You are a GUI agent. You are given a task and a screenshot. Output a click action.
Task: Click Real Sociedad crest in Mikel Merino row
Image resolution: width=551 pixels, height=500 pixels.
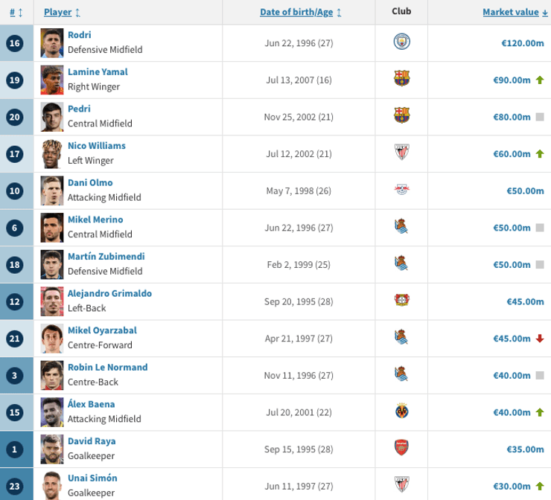coord(401,227)
